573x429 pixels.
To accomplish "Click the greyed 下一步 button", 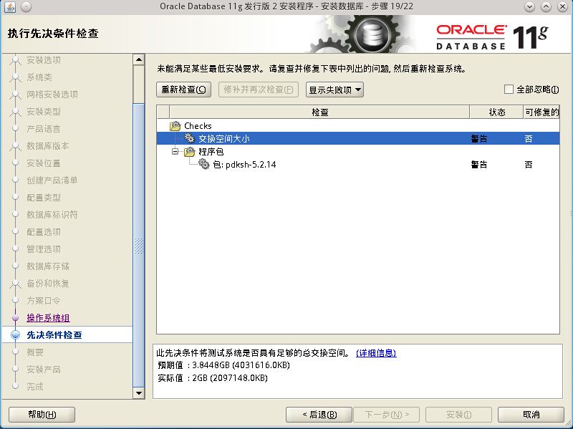I will click(387, 415).
